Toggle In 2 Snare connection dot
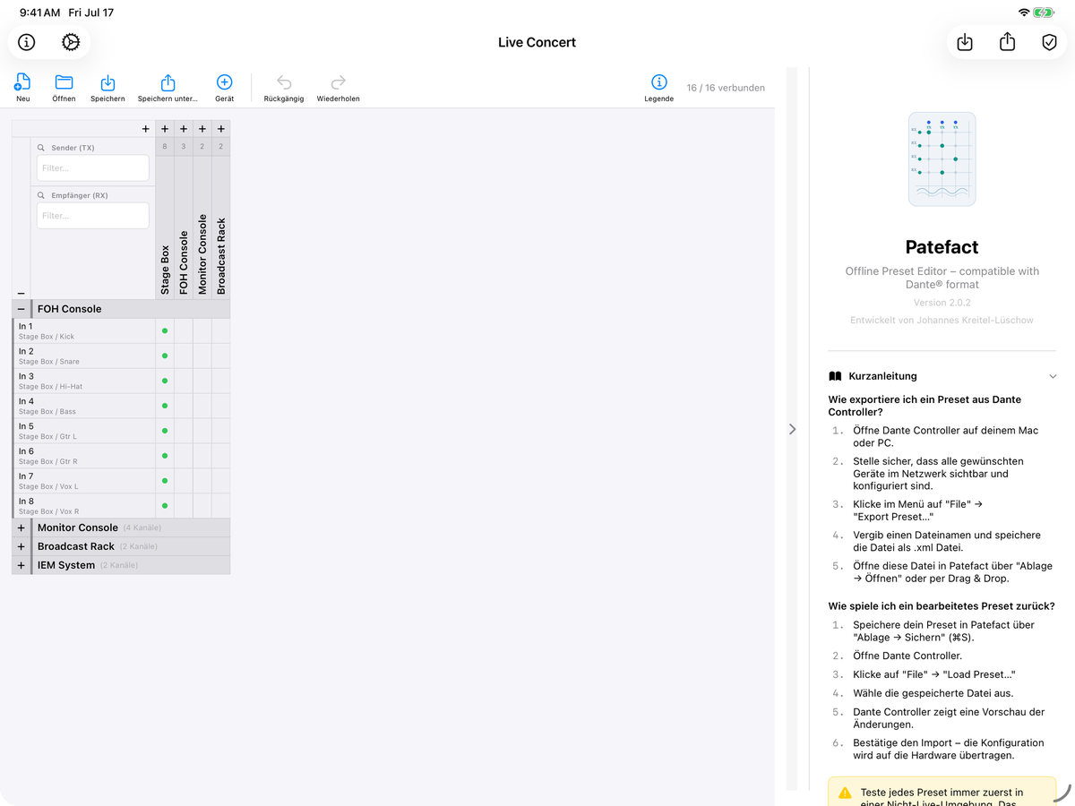 [x=165, y=356]
